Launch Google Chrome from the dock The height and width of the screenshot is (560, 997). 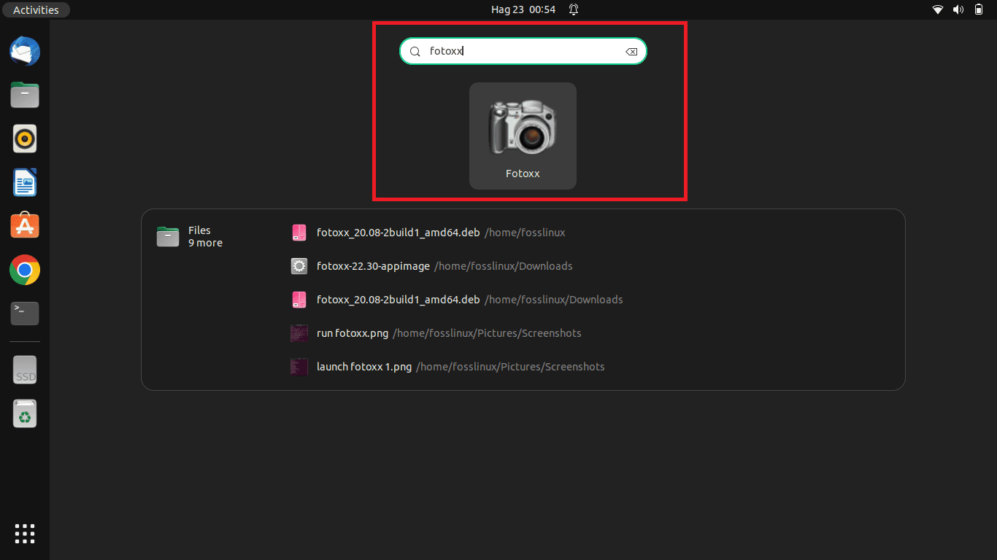click(24, 270)
